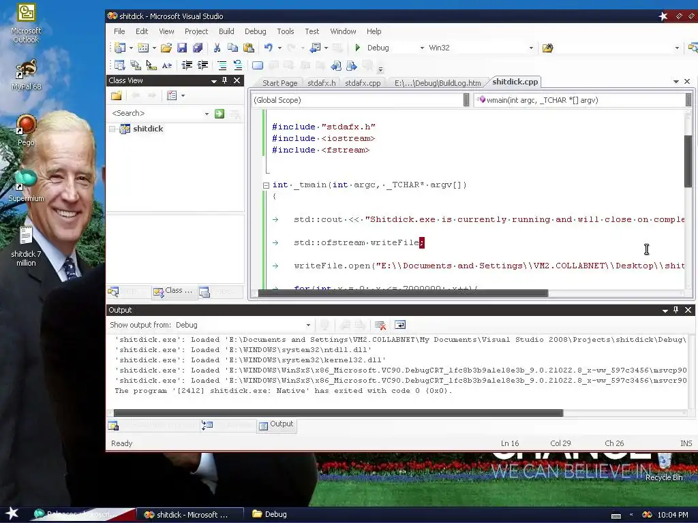Screen dimensions: 698x523
Task: Open the Tools menu
Action: click(x=286, y=31)
